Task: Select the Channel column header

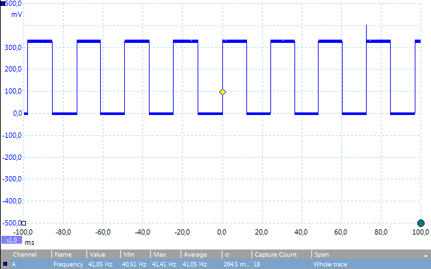Action: pos(25,255)
